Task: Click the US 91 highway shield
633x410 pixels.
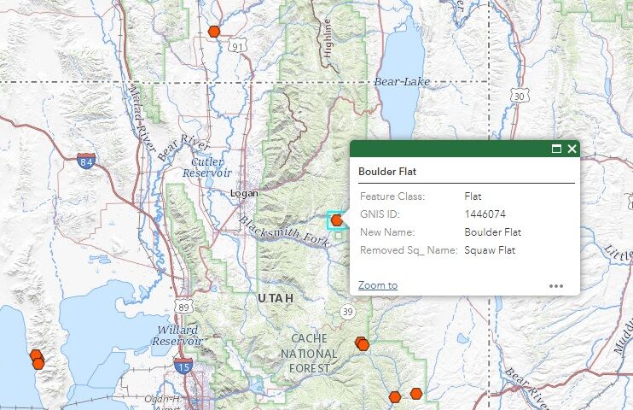Action: (x=237, y=46)
